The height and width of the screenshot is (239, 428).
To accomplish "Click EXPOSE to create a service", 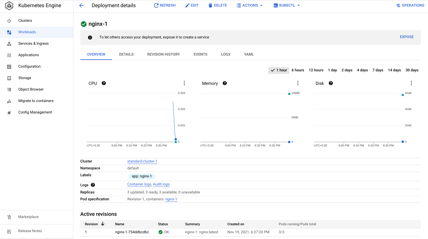I will coord(407,37).
